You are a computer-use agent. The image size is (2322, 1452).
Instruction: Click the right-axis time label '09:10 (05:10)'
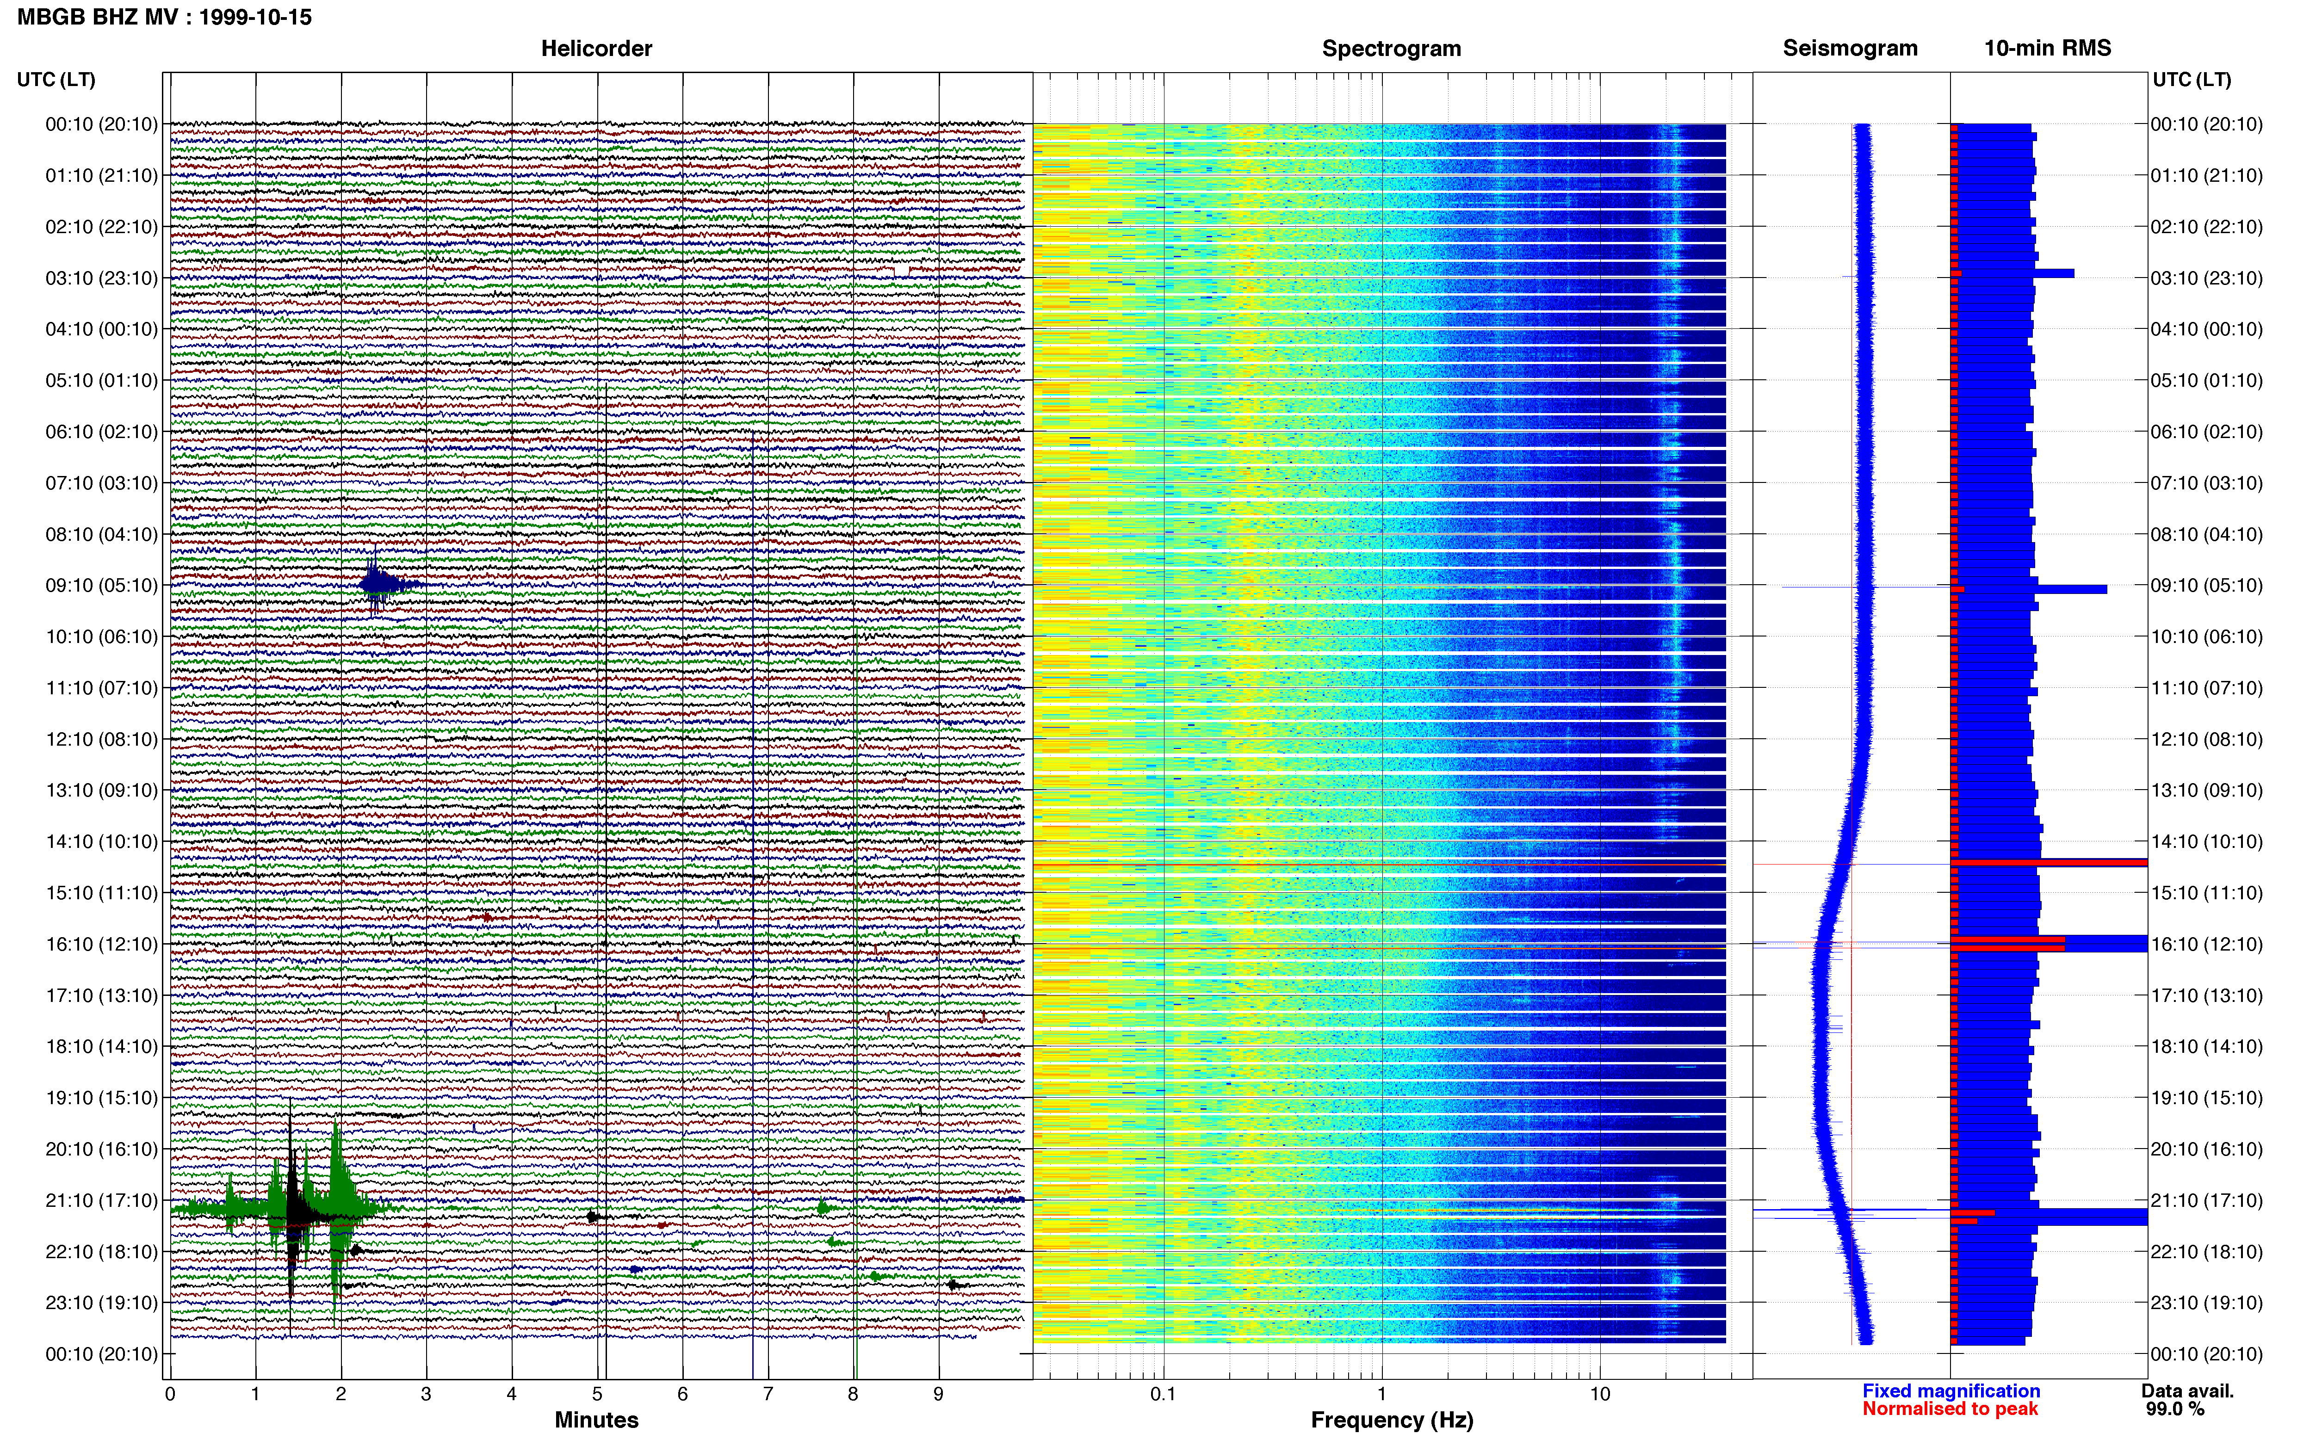pos(2207,586)
